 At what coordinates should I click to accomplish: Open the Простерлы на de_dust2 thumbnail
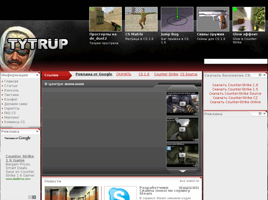click(x=105, y=19)
